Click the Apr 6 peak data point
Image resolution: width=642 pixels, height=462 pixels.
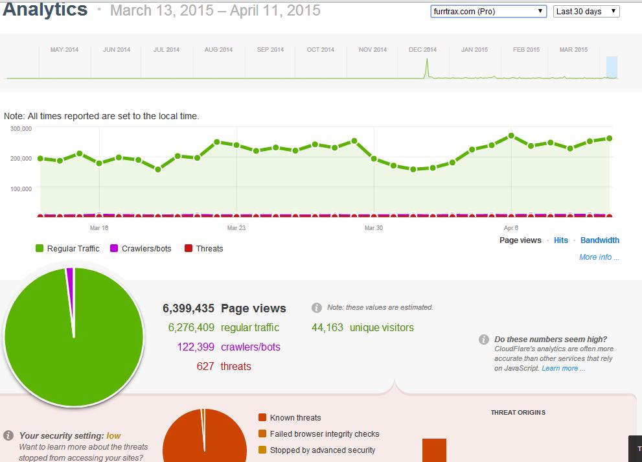[x=511, y=136]
